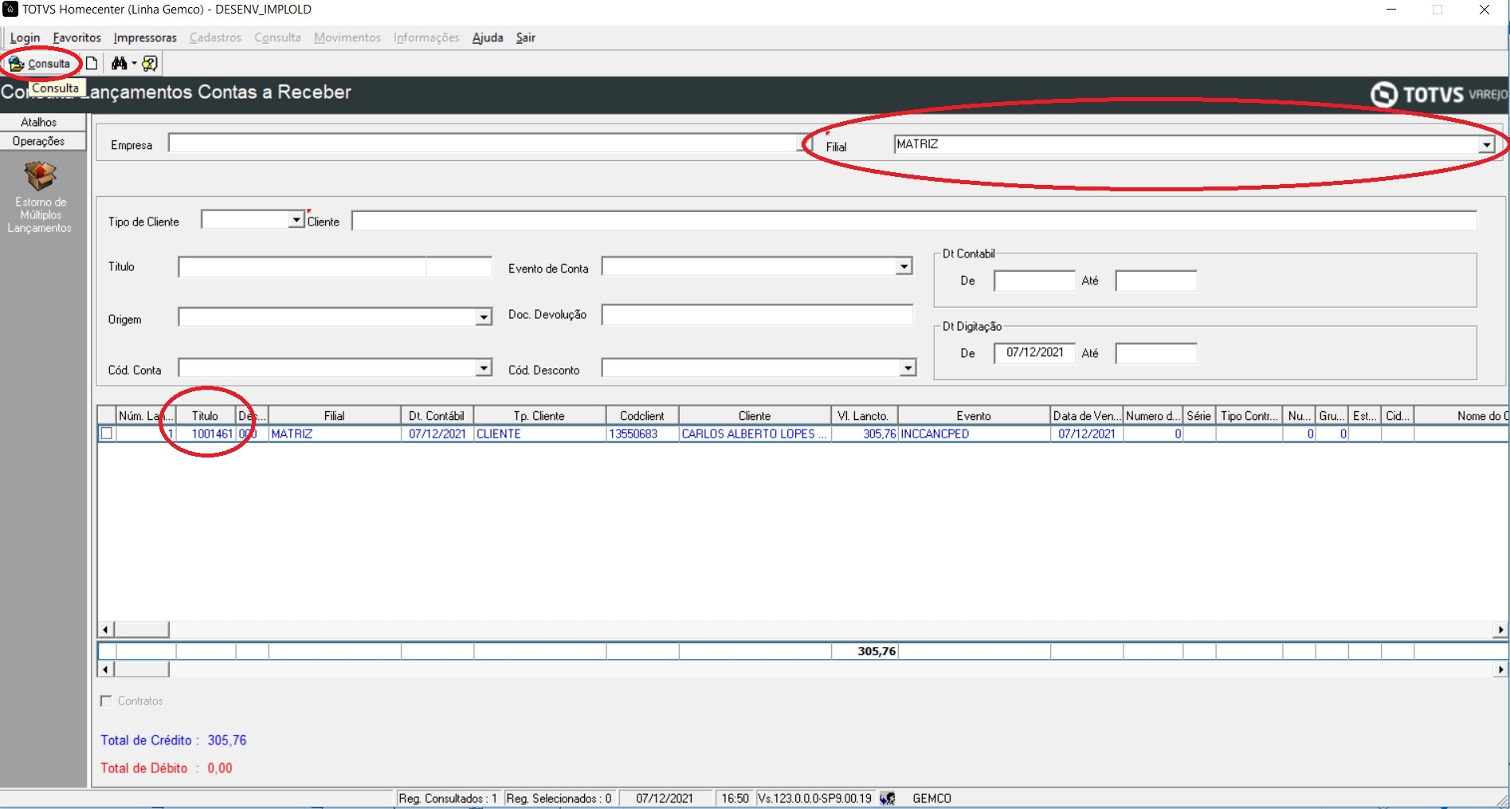Expand the Origem dropdown
The image size is (1510, 809).
click(x=484, y=317)
